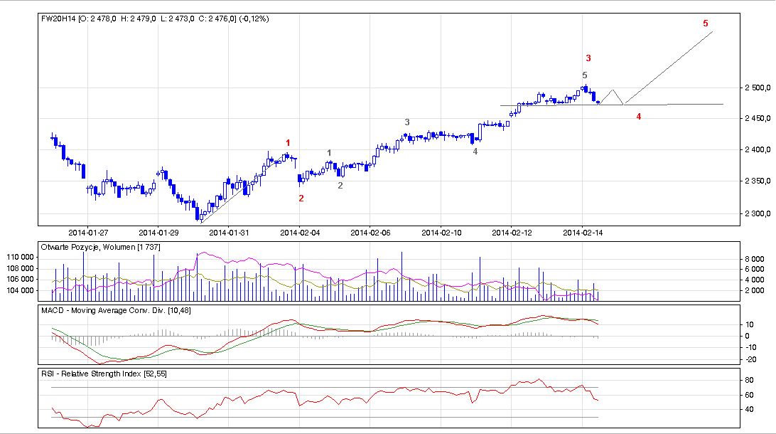Click the -20 value on MACD axis
Image resolution: width=776 pixels, height=434 pixels.
tap(750, 360)
